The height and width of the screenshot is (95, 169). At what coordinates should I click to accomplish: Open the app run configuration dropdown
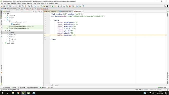coord(47,6)
